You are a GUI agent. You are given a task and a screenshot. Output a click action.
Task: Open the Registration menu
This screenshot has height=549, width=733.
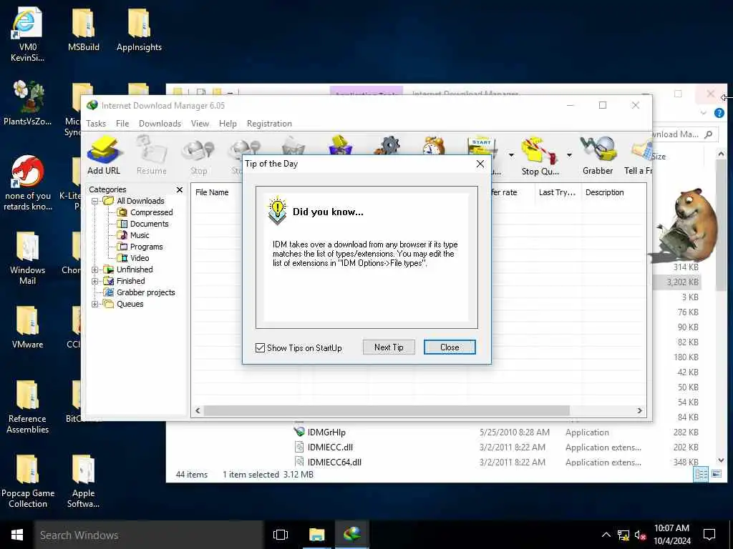(x=269, y=123)
